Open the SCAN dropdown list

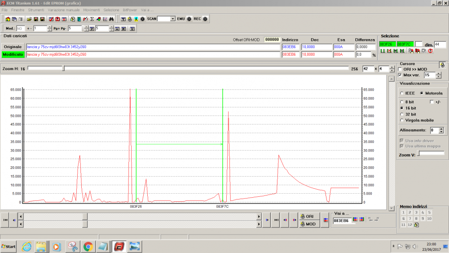tap(173, 19)
